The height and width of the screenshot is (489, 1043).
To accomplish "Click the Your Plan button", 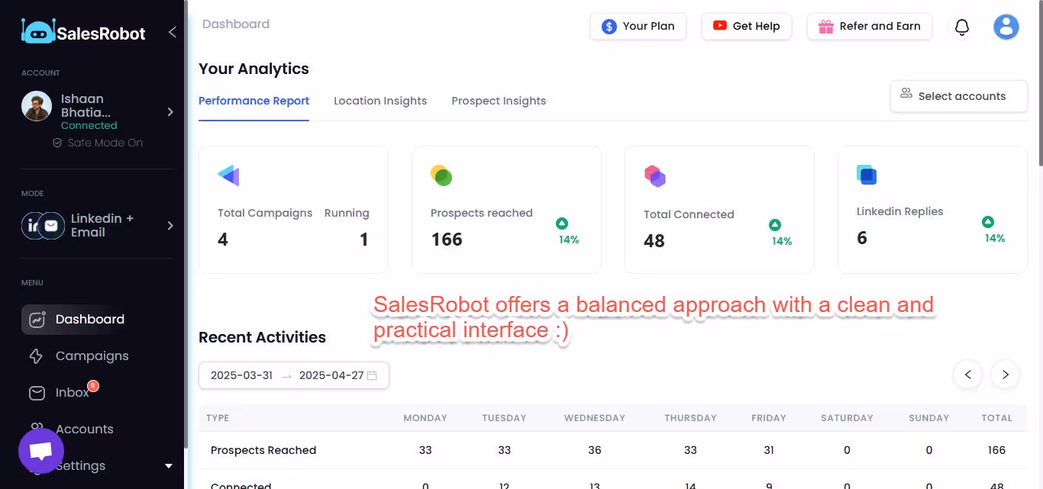I will pos(638,26).
